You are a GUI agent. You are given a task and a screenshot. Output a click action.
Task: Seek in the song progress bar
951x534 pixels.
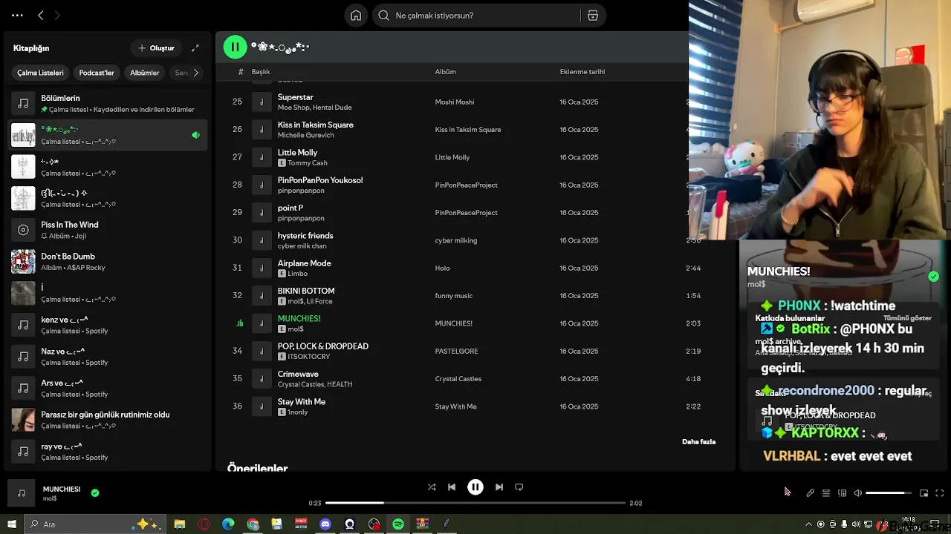(x=475, y=503)
